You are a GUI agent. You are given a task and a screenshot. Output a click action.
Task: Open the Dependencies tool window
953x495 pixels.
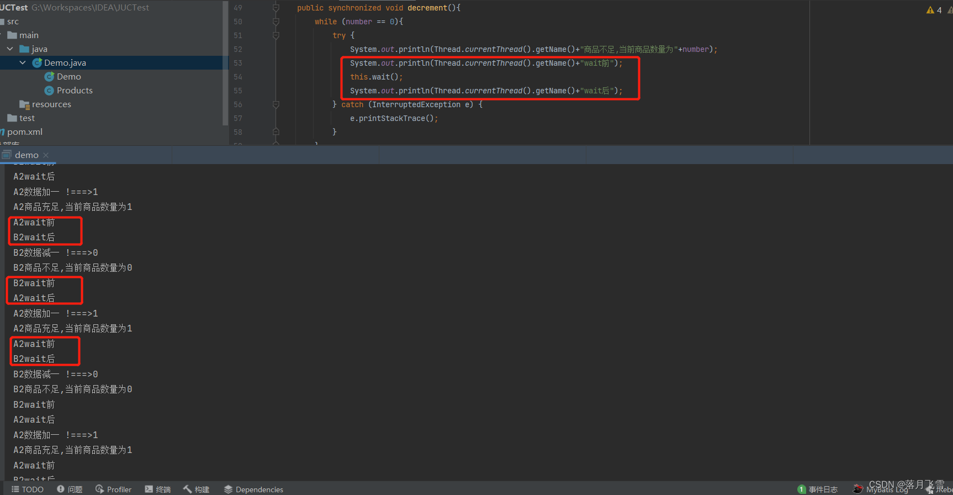(x=253, y=489)
